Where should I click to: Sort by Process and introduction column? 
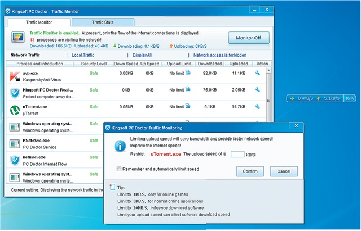[x=39, y=64]
